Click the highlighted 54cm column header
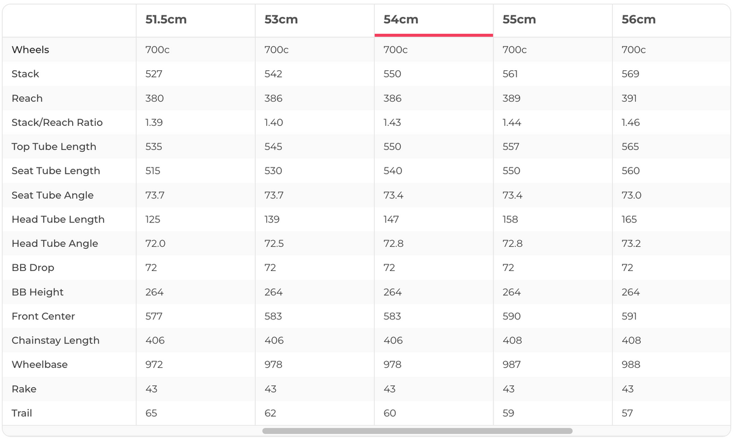736x441 pixels. point(401,19)
